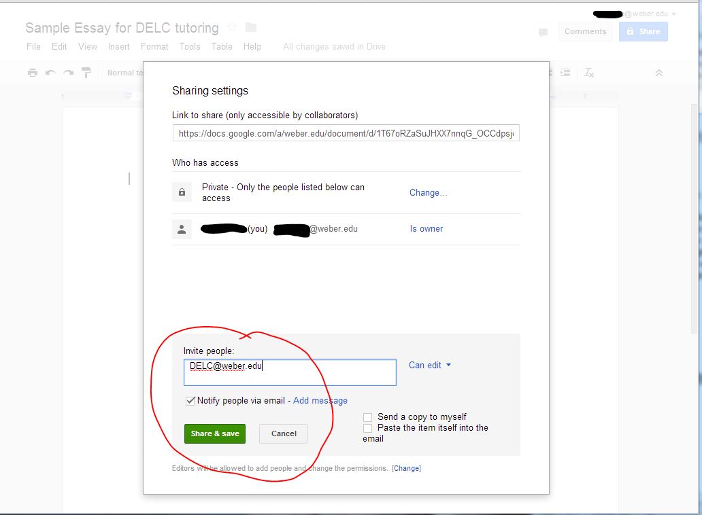Click the undo arrow icon

(50, 73)
